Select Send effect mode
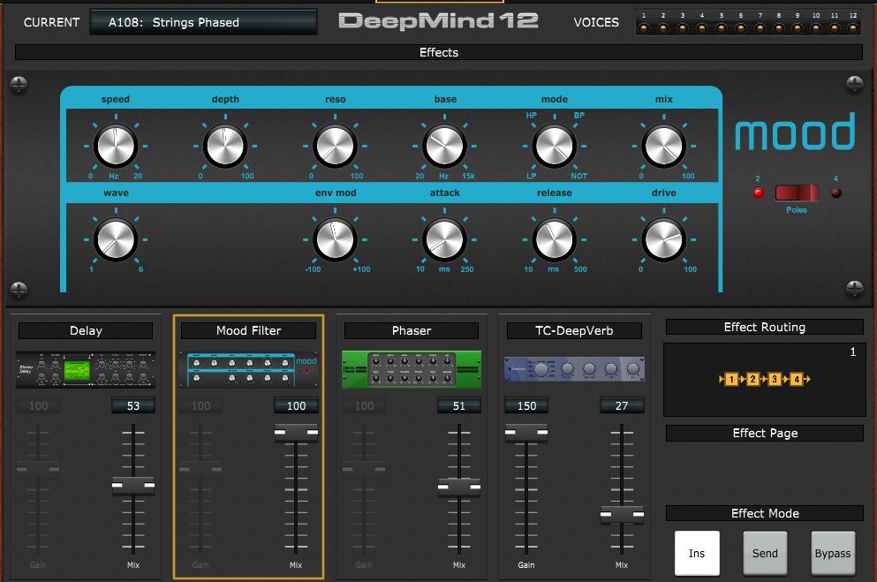This screenshot has width=877, height=582. point(765,553)
